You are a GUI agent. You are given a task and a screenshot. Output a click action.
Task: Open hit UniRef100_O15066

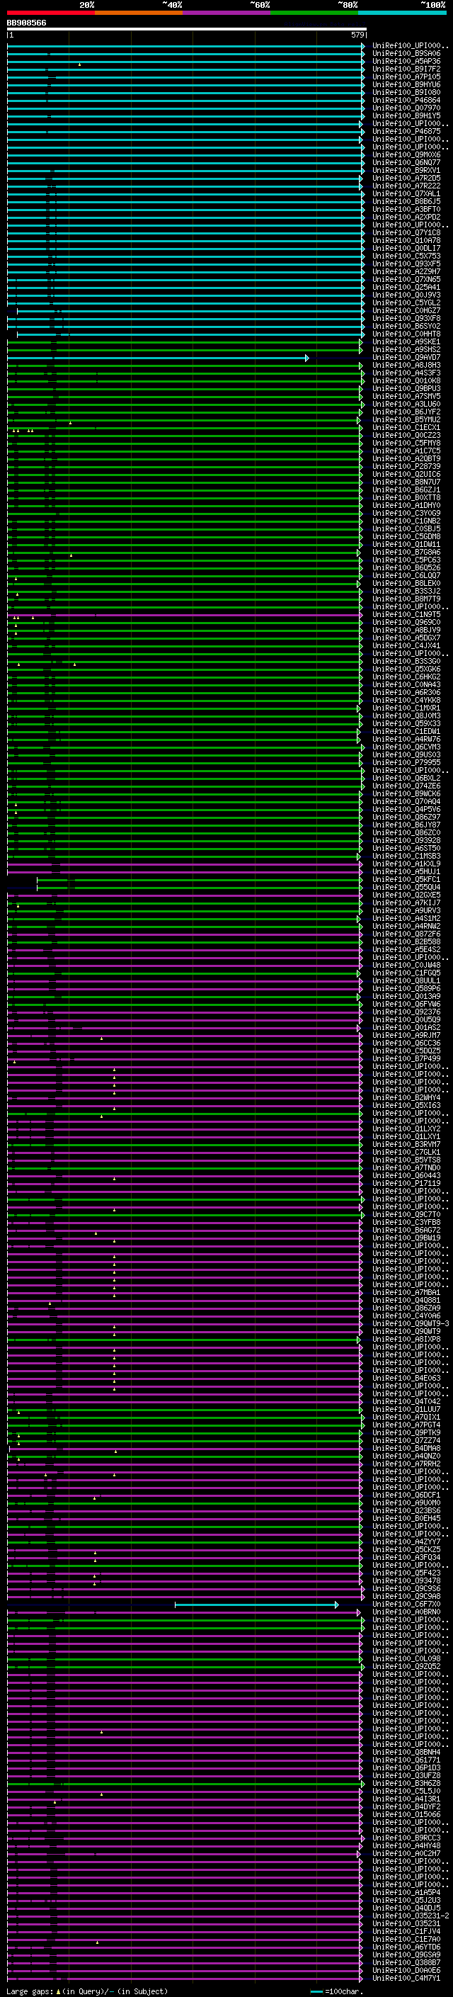point(406,1814)
